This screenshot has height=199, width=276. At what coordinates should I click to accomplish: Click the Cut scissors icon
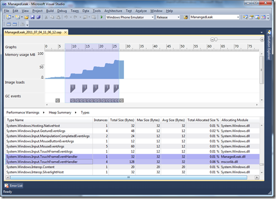pos(46,17)
